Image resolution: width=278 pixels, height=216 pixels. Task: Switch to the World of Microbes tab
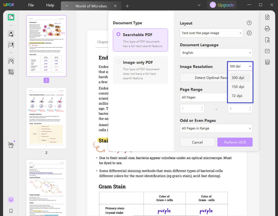[91, 6]
